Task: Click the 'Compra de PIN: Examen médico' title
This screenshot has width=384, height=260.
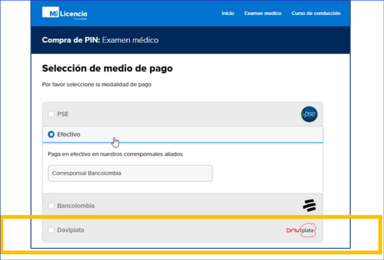Action: 100,40
